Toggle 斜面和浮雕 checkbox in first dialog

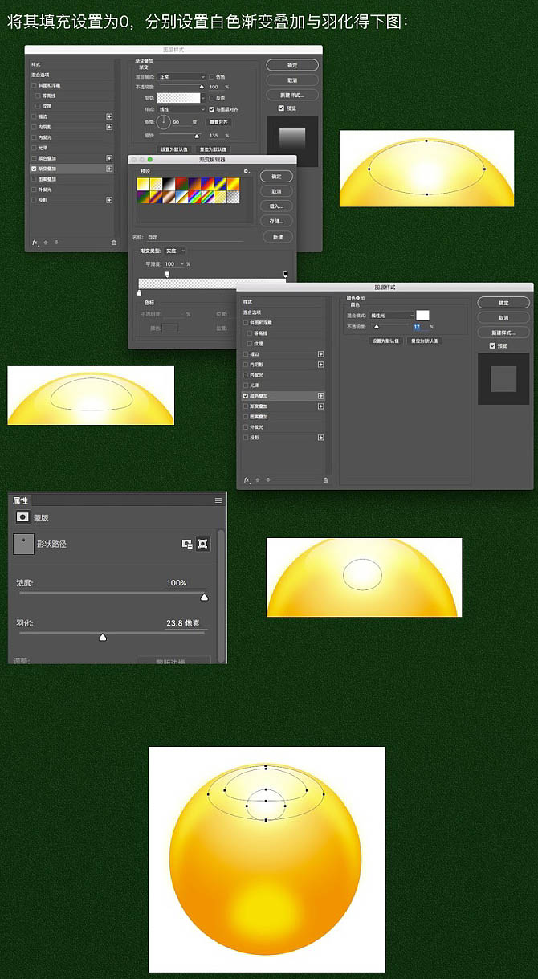34,85
